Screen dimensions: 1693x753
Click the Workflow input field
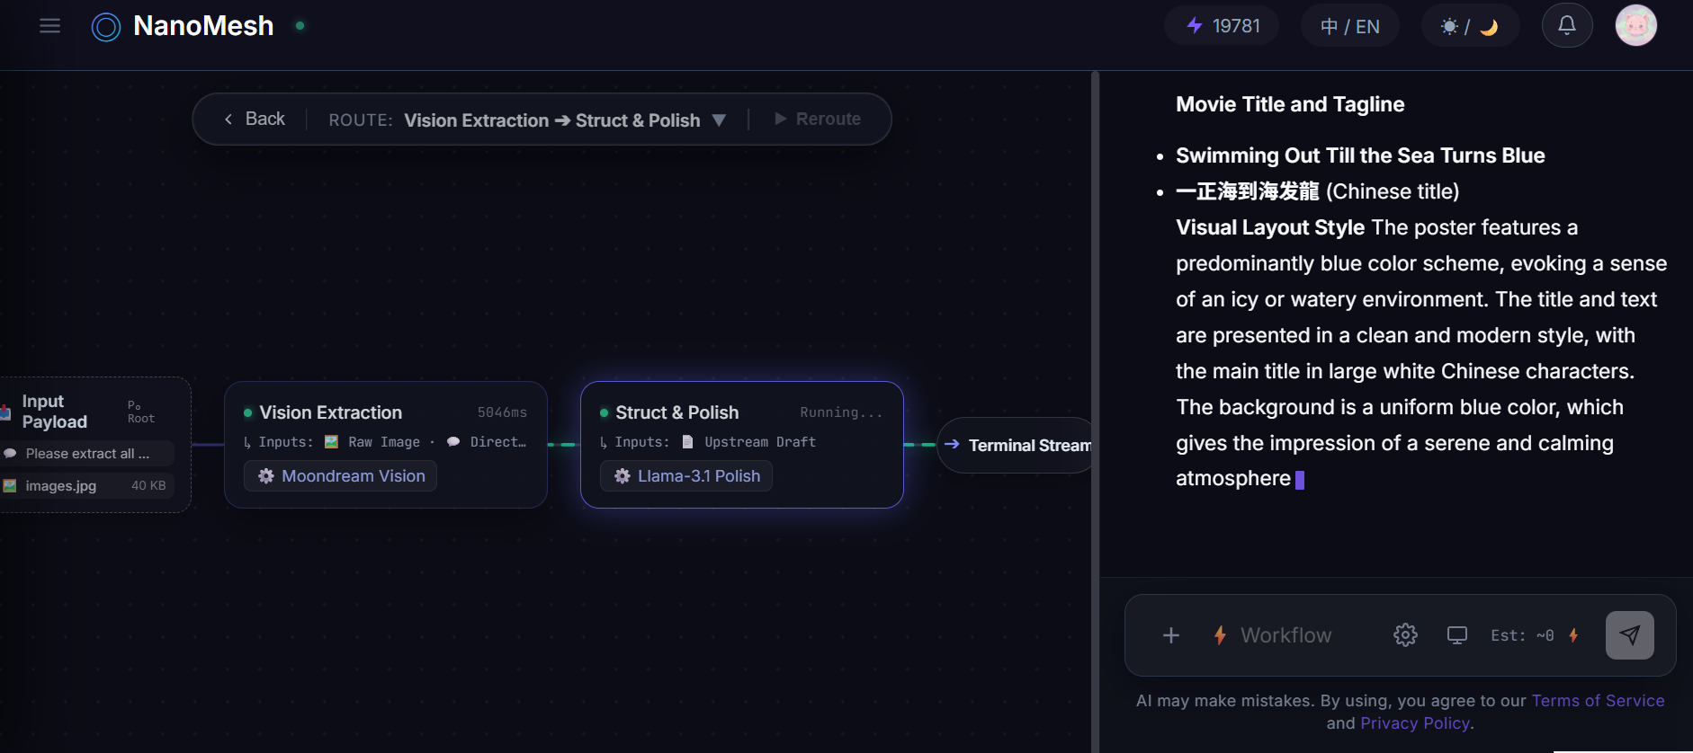pos(1286,635)
